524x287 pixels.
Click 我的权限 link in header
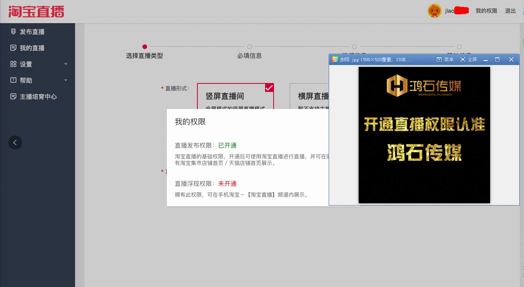[486, 11]
